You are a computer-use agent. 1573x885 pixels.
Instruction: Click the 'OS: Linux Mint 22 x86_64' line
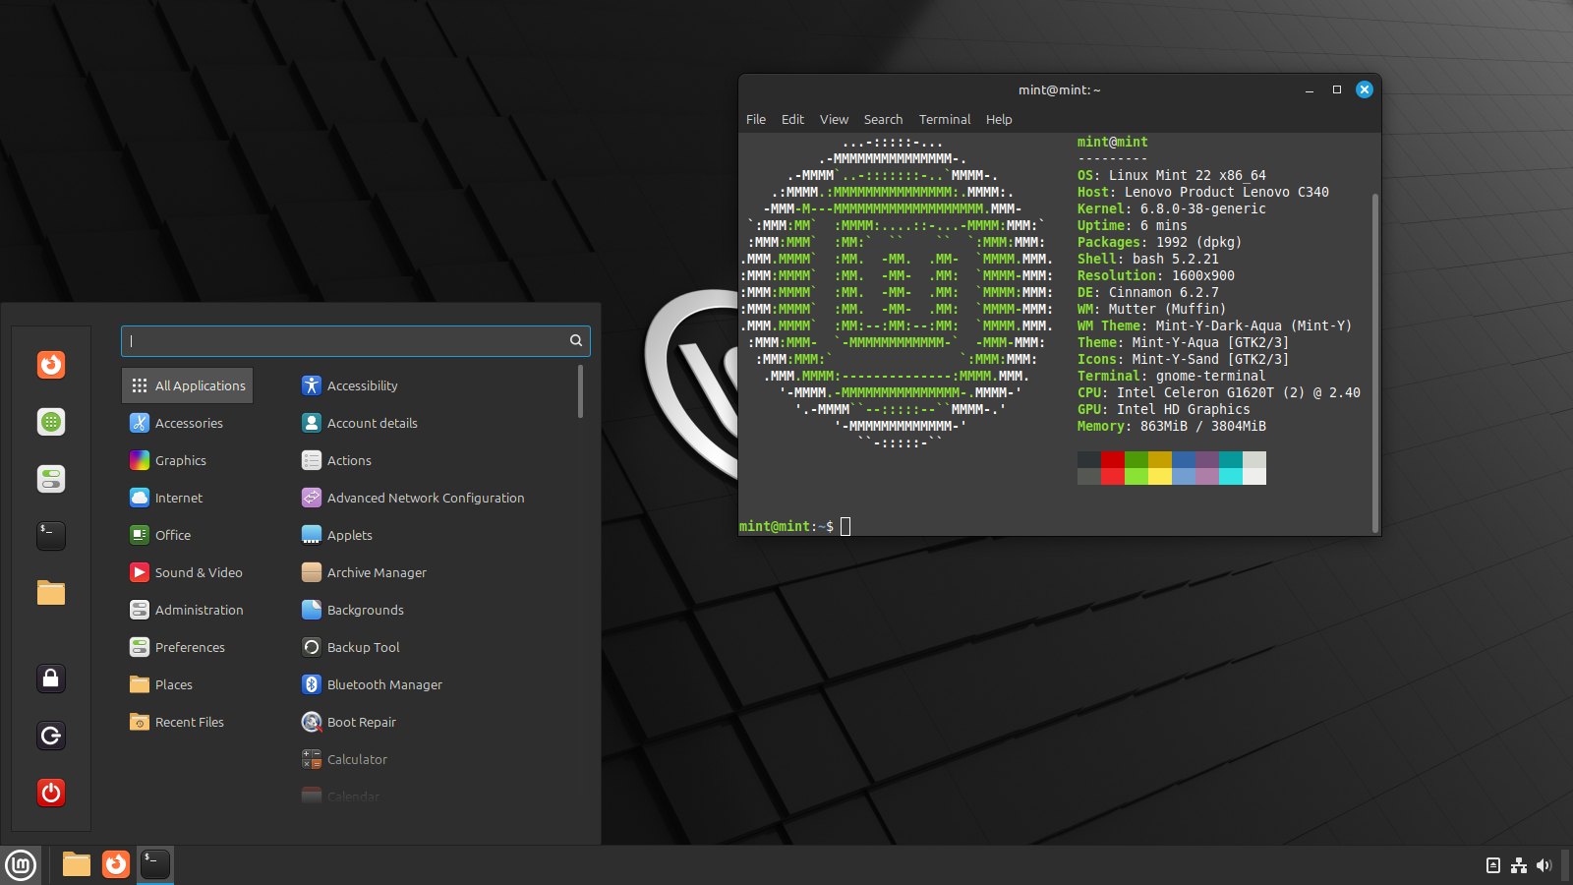point(1172,176)
